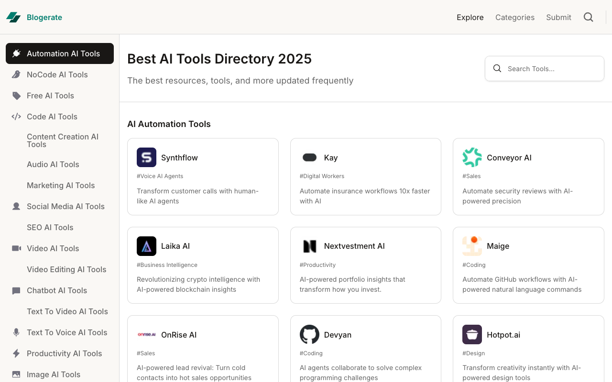Image resolution: width=612 pixels, height=382 pixels.
Task: Click the Laika AI tool title
Action: (x=175, y=246)
